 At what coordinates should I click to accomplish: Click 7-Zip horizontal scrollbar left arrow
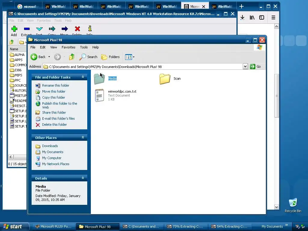point(11,157)
